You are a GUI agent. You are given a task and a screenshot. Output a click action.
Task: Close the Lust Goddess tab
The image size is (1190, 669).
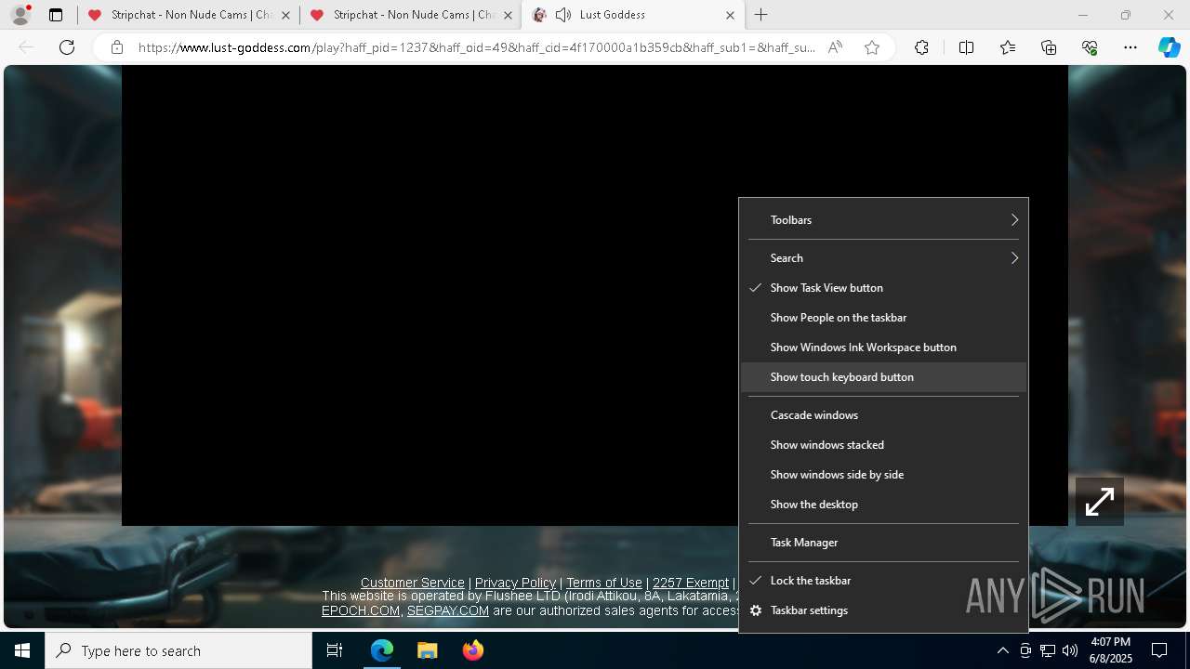730,15
